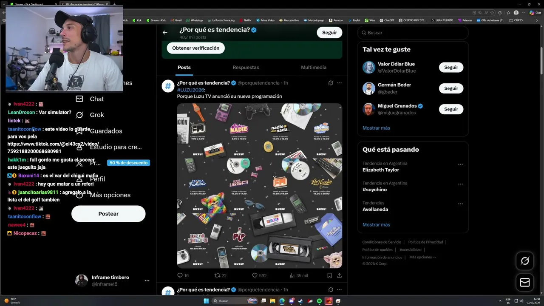Screen dimensions: 544x306
Task: Open File Explorer from the taskbar
Action: coord(273,301)
